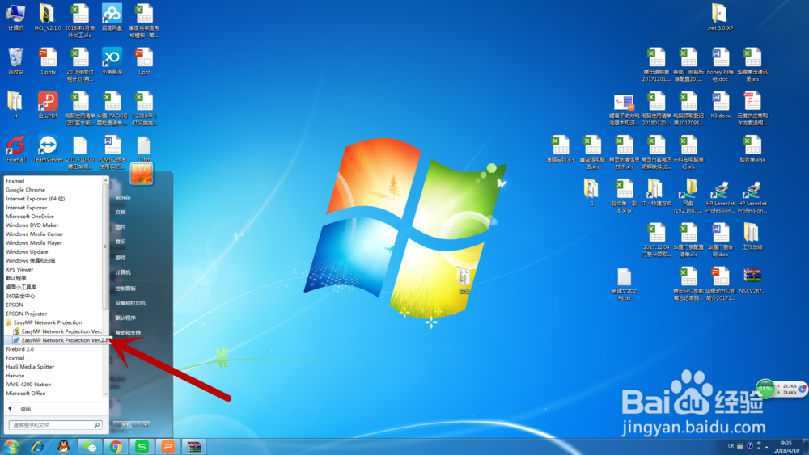Select the honey 扫描枪.doc file
809x455 pixels.
tap(720, 65)
